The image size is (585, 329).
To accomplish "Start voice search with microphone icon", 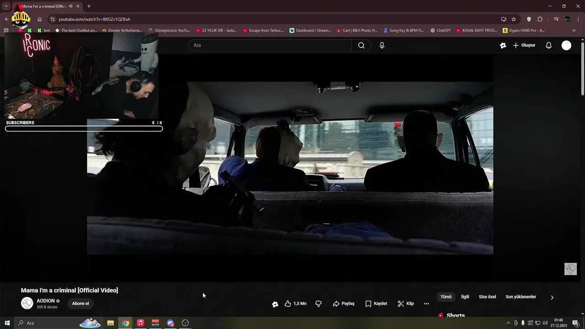I will tap(382, 45).
